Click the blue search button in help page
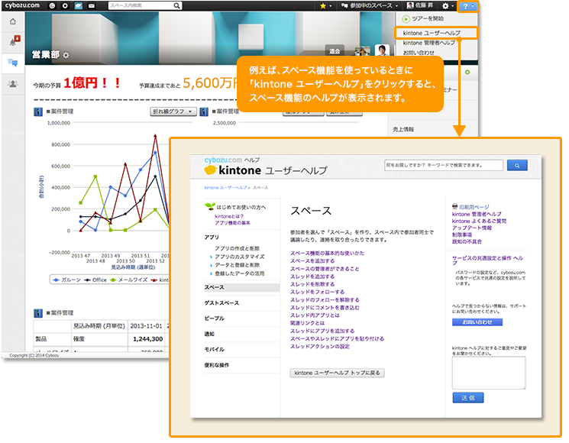The image size is (569, 443). pos(517,165)
